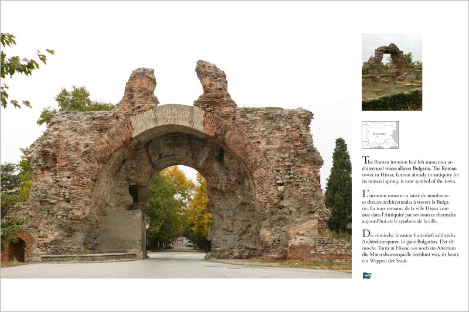Click the Bulgaria map icon
Screen dimensions: 469x312
380,135
